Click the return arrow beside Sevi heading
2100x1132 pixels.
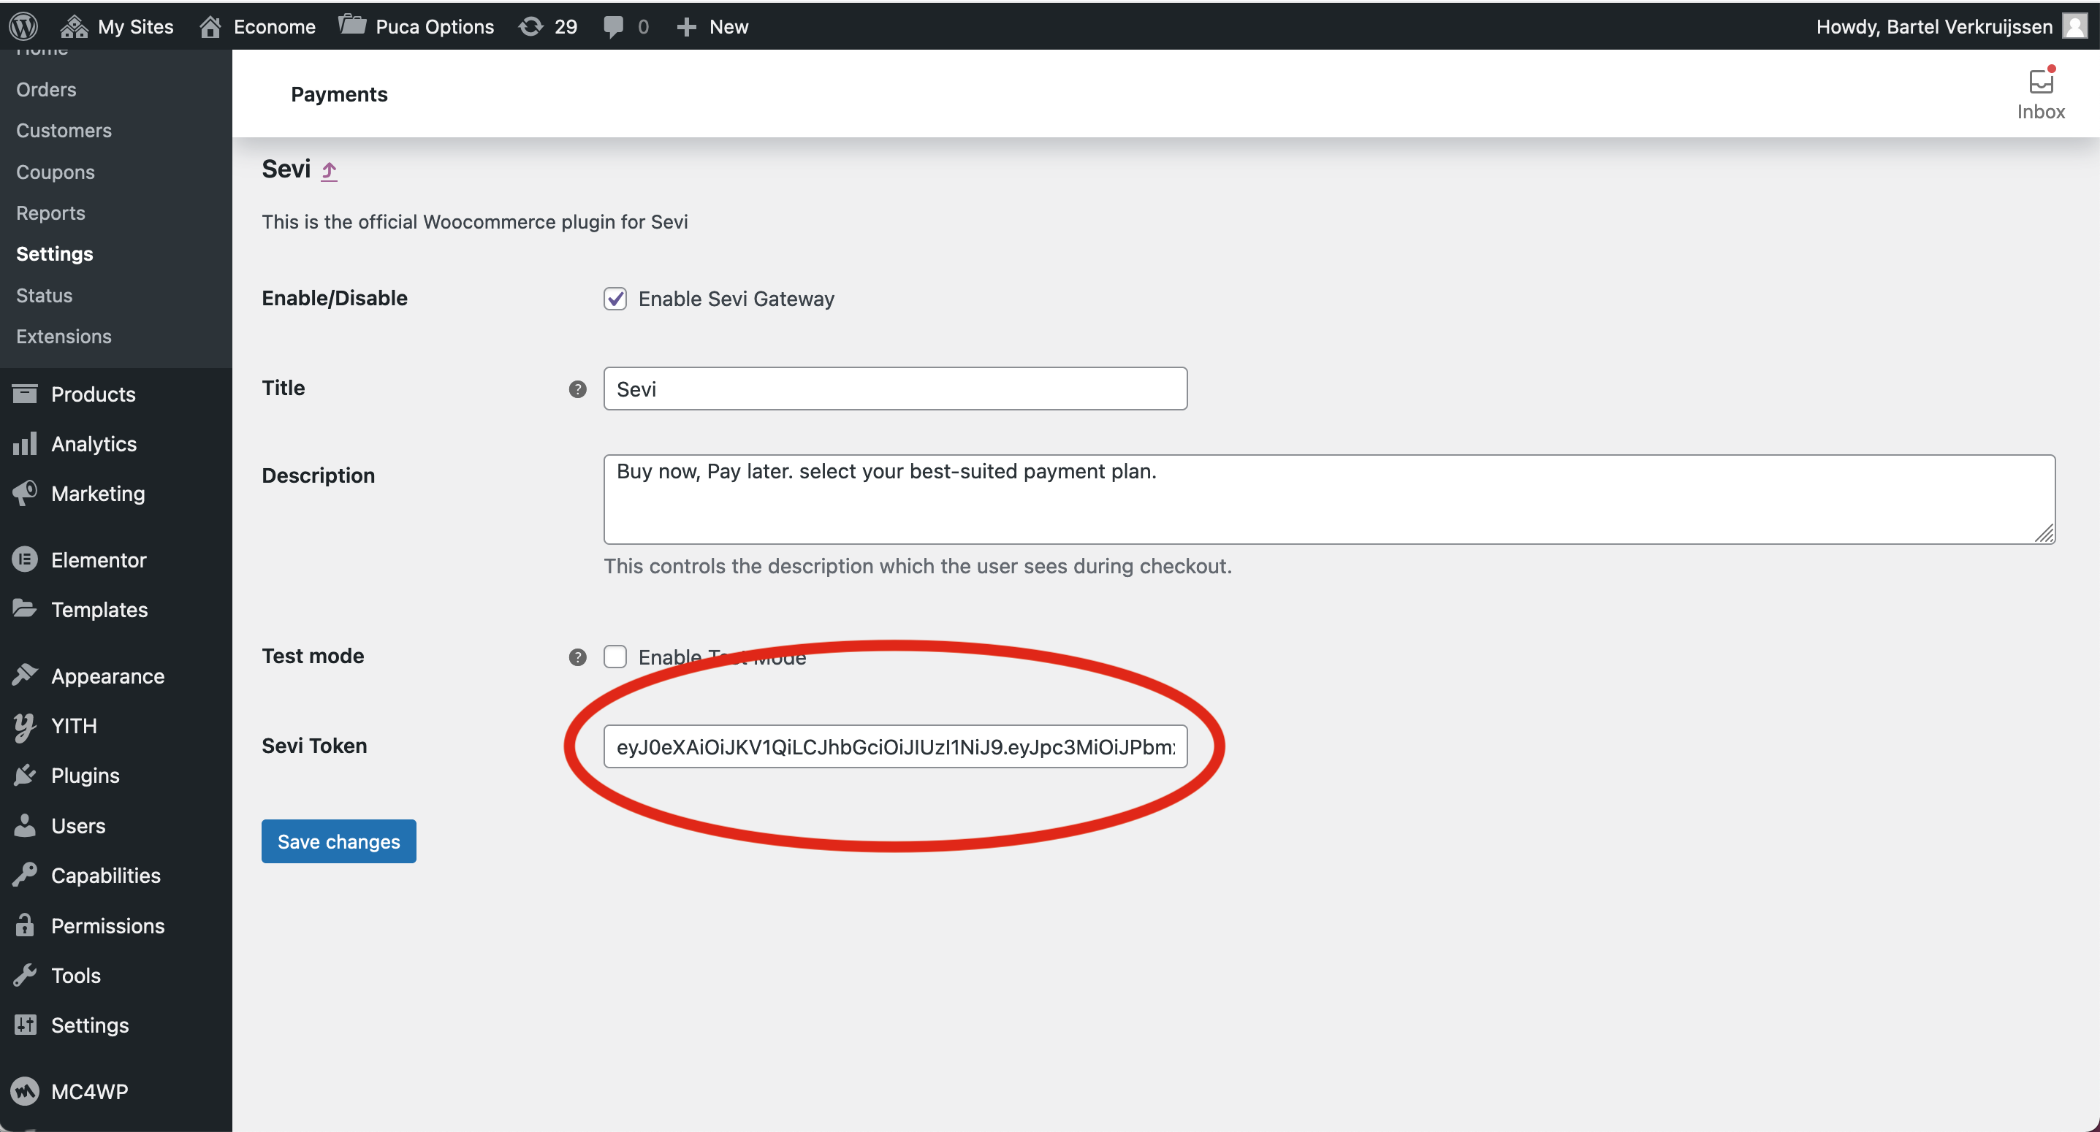pos(329,170)
